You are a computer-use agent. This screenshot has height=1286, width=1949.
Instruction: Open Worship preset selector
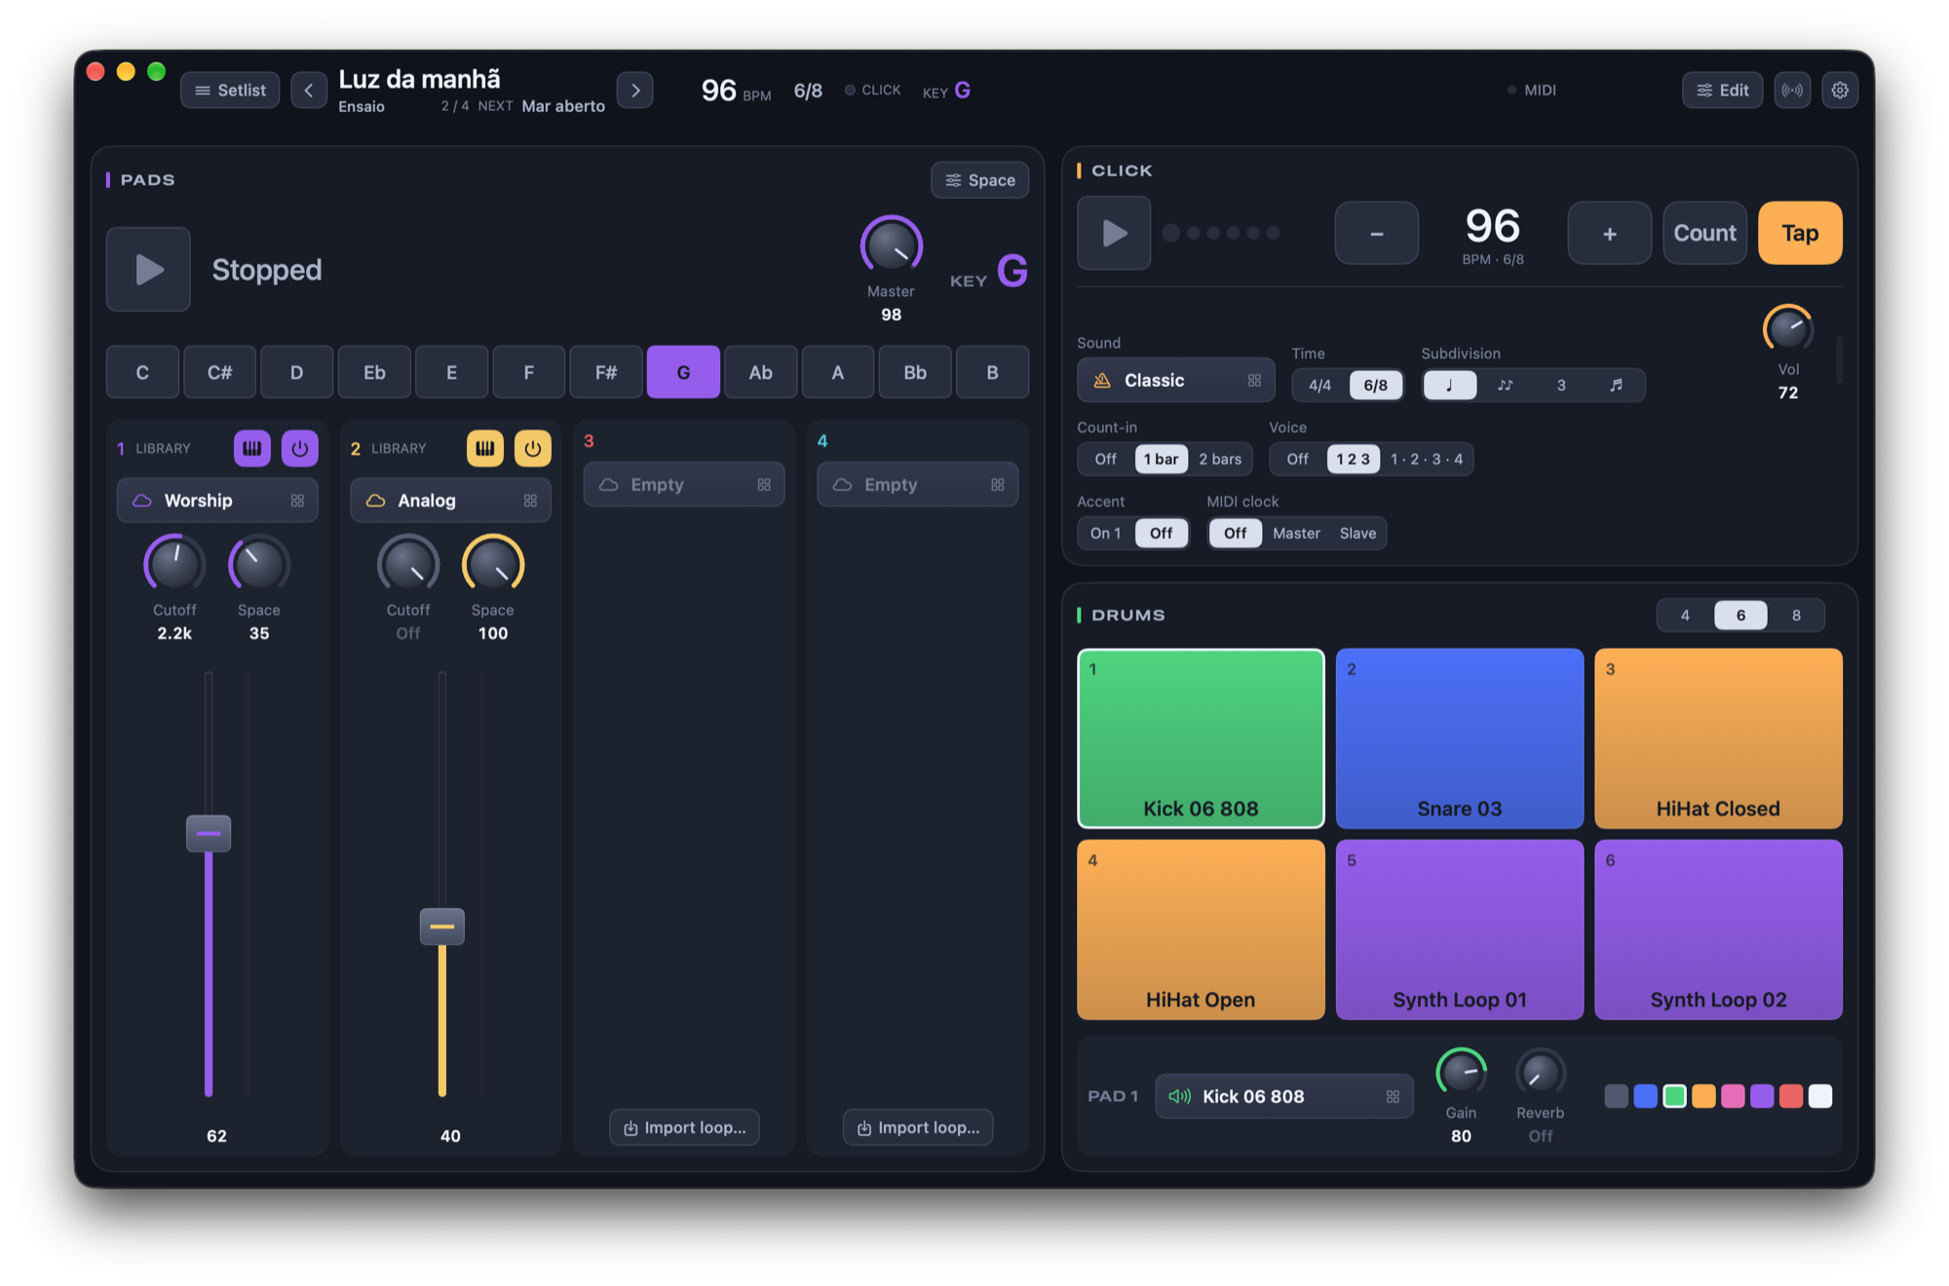pyautogui.click(x=217, y=500)
